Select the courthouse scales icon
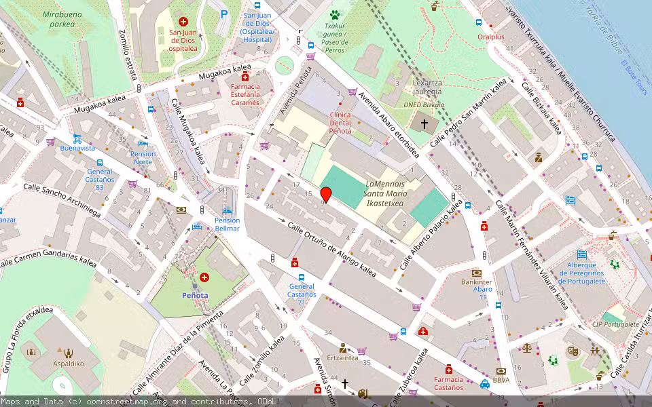The width and height of the screenshot is (652, 407). 527,348
